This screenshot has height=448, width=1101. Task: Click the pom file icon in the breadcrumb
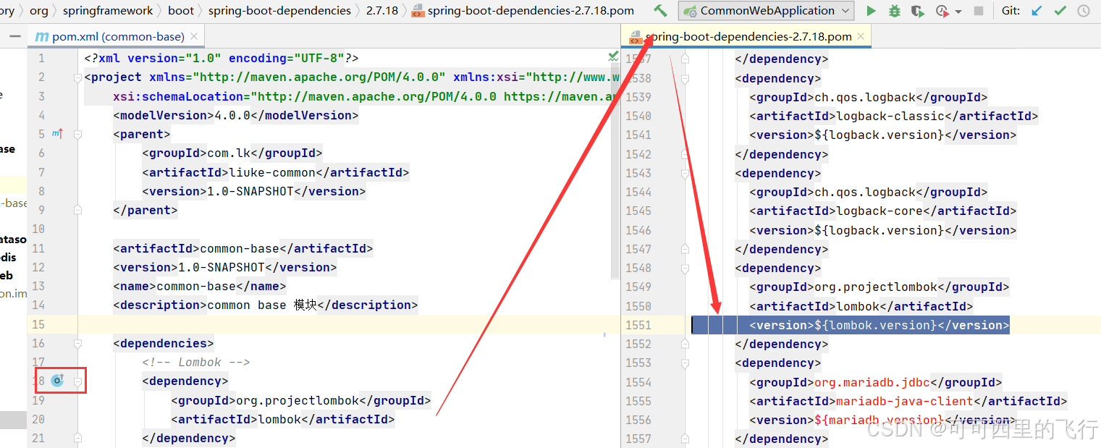coord(418,11)
